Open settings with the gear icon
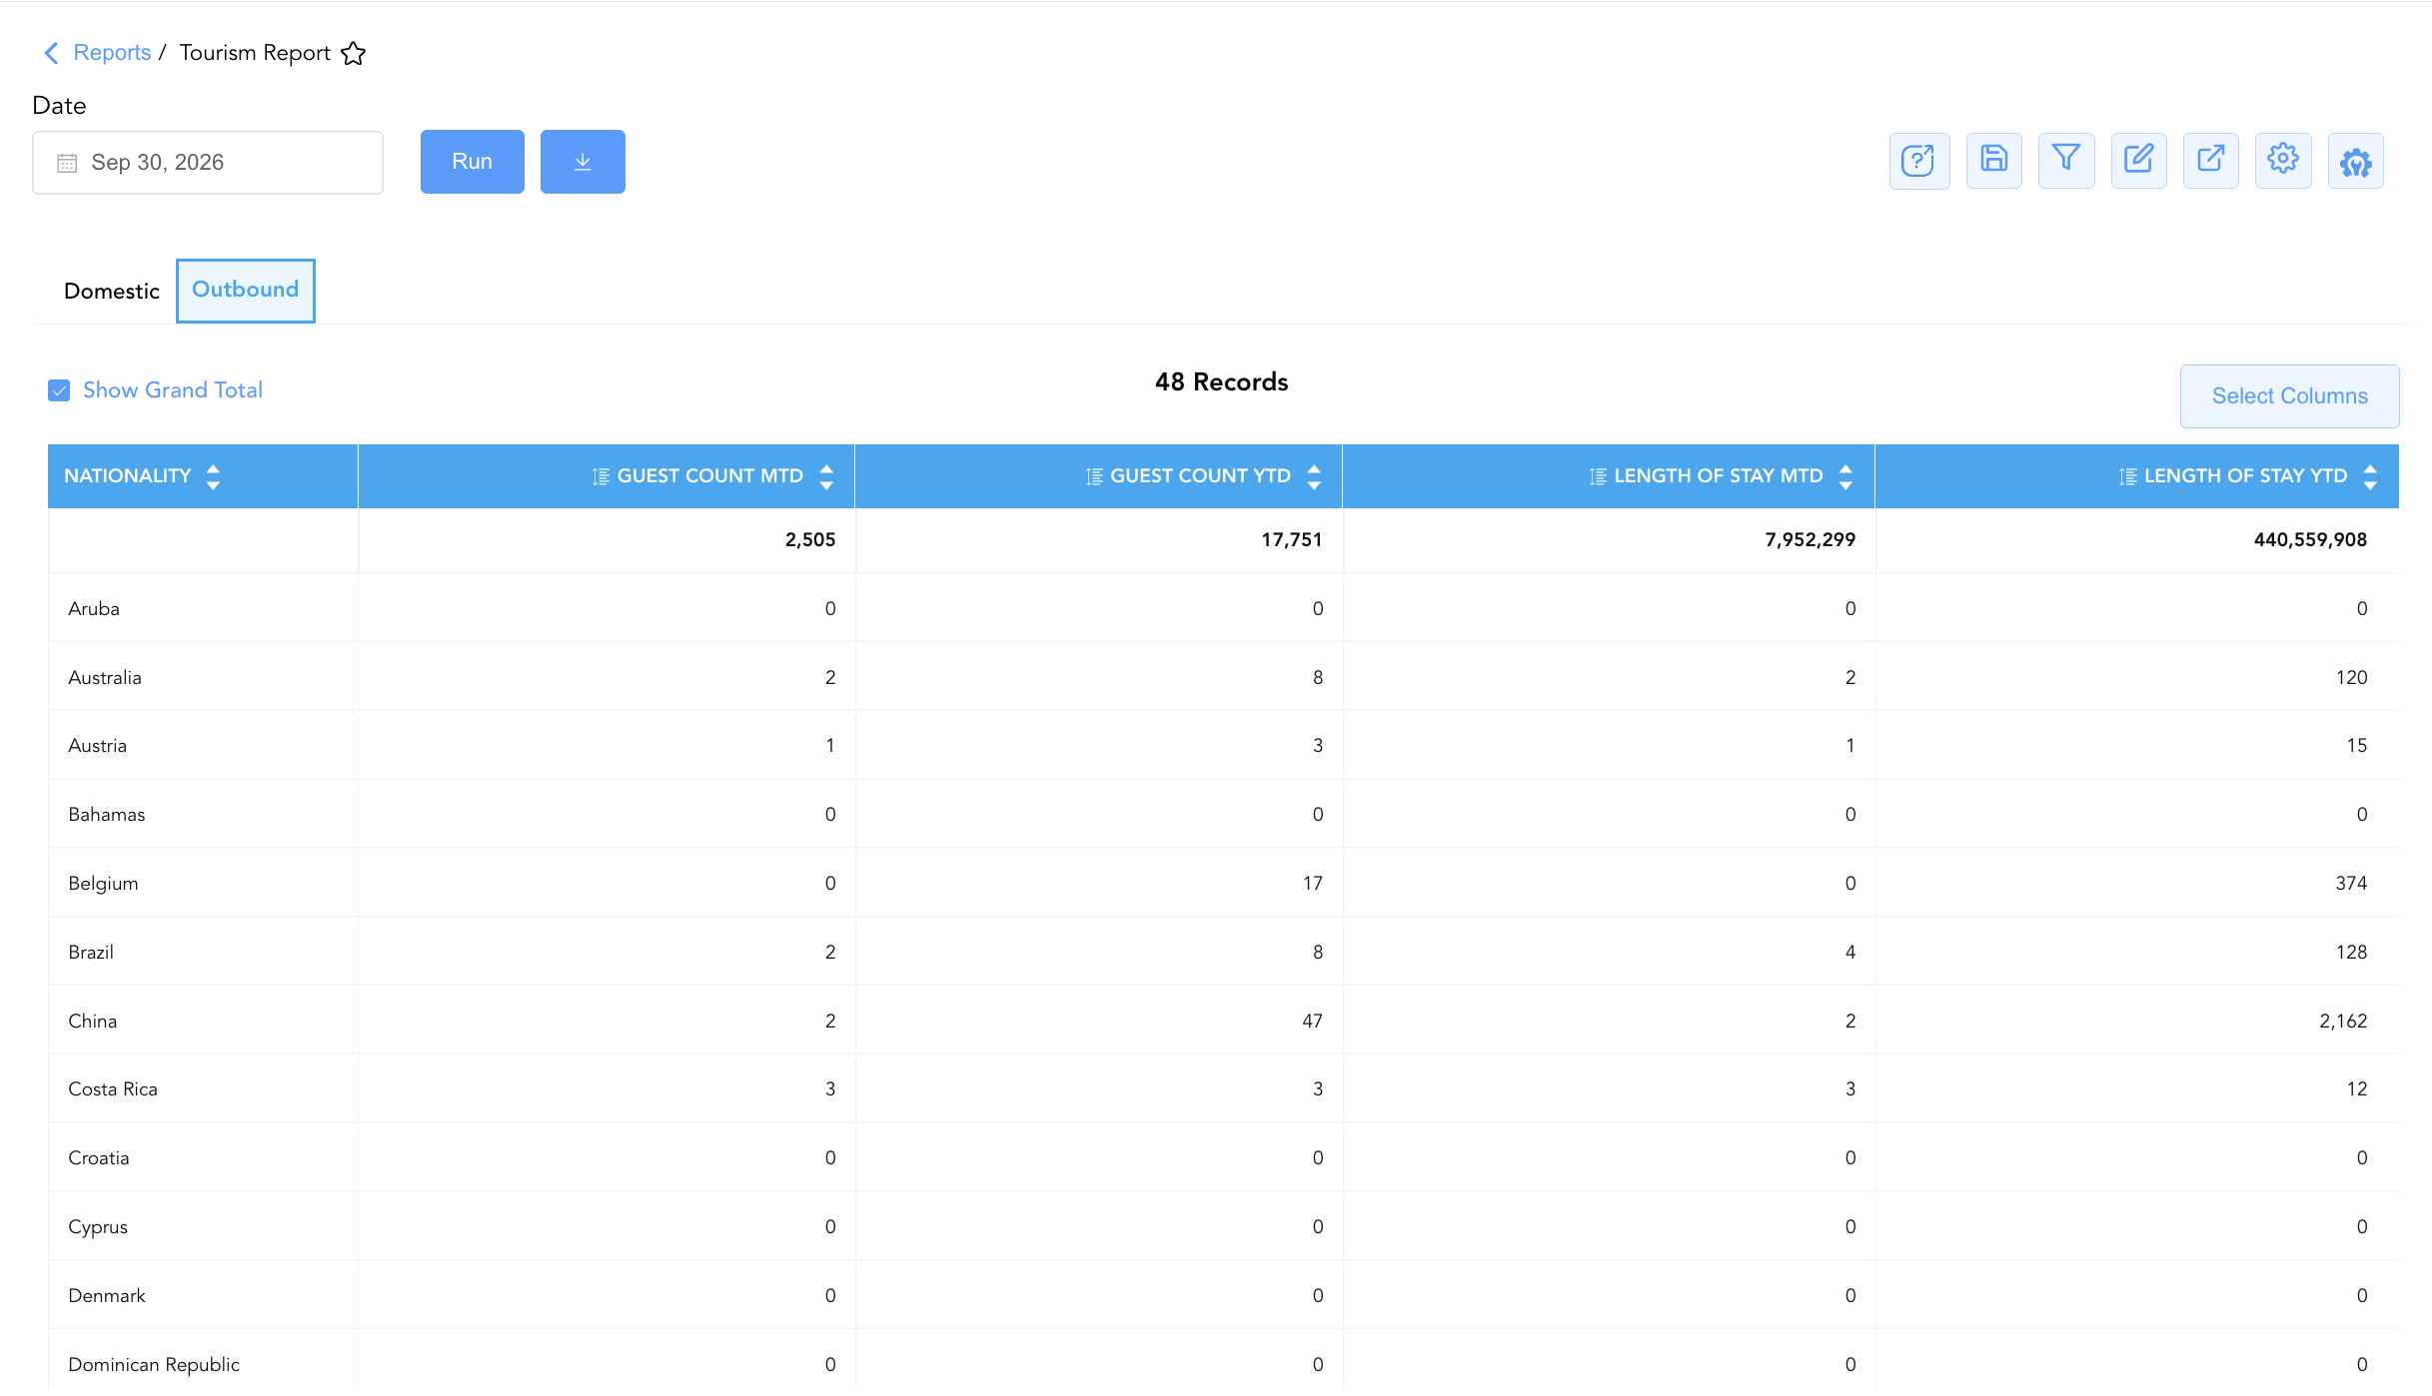Image resolution: width=2432 pixels, height=1396 pixels. [x=2283, y=160]
